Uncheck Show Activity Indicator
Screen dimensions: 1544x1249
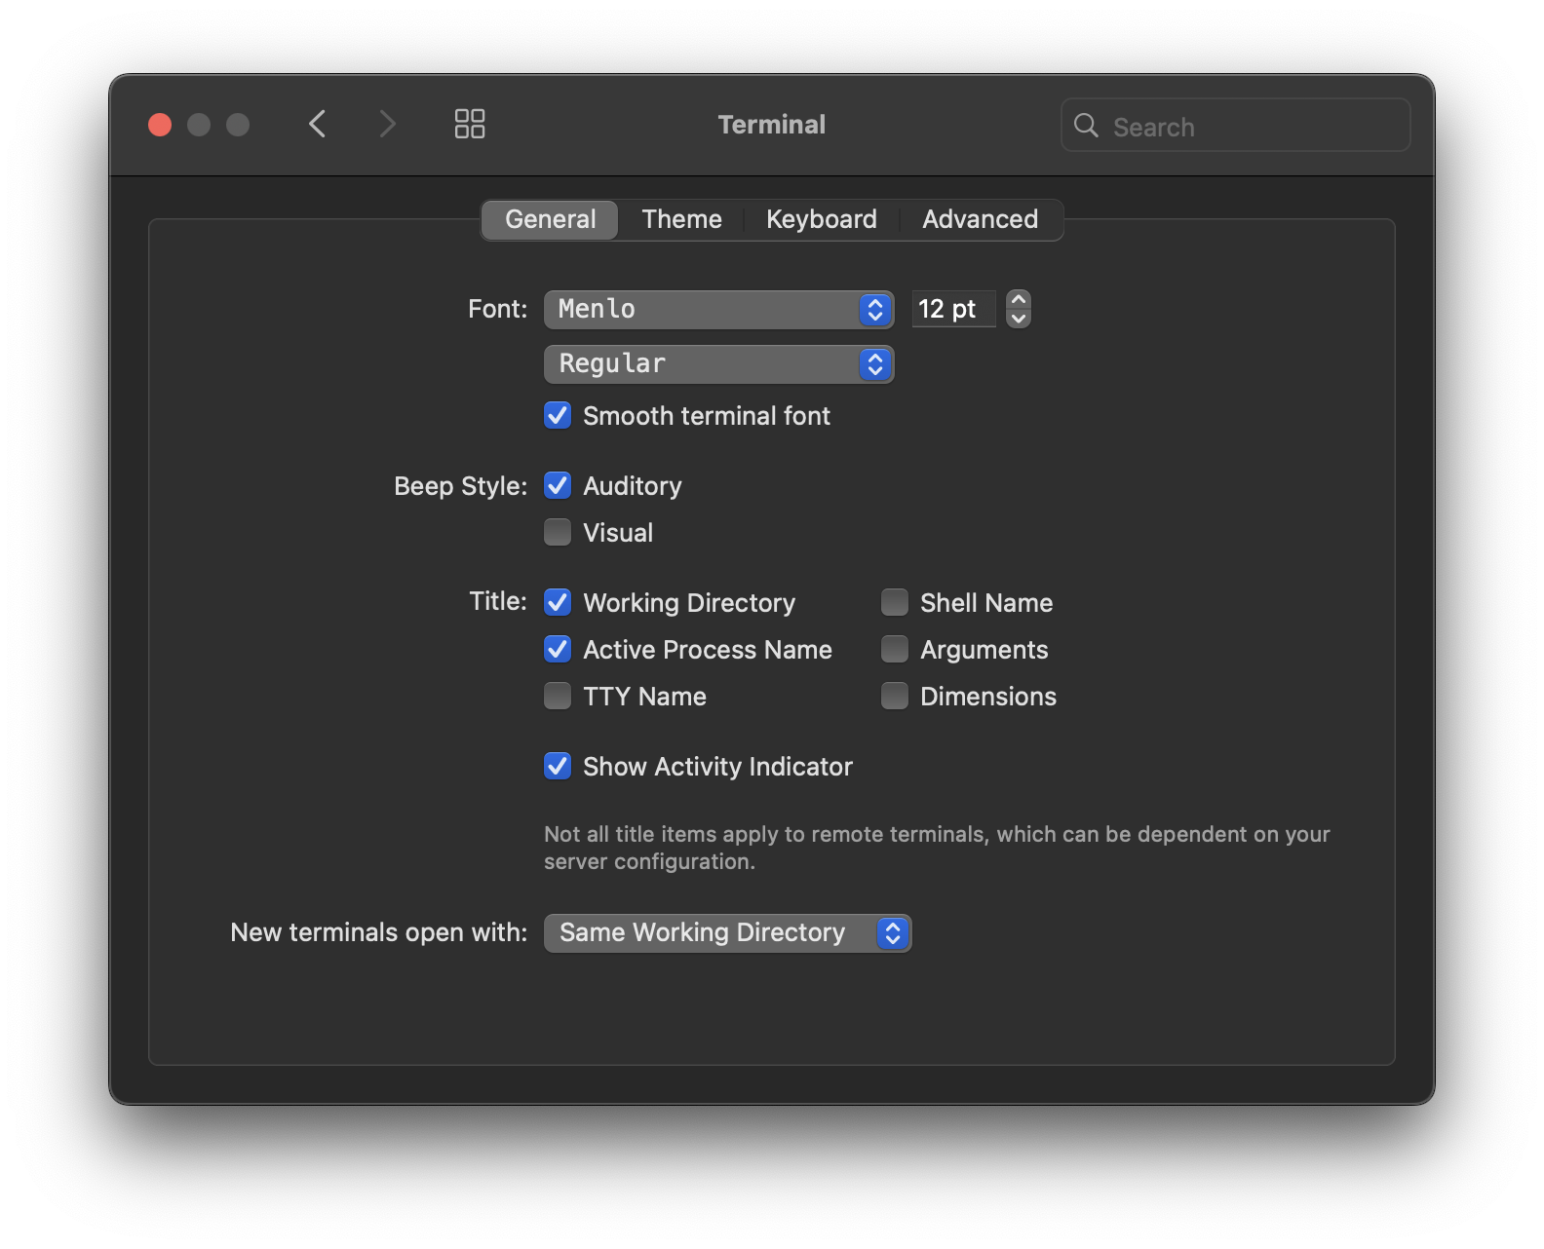coord(558,767)
